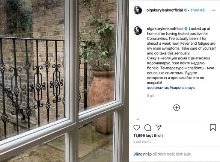The height and width of the screenshot is (162, 220).
Task: Click the verified badge beside caption username
Action: [x=186, y=29]
